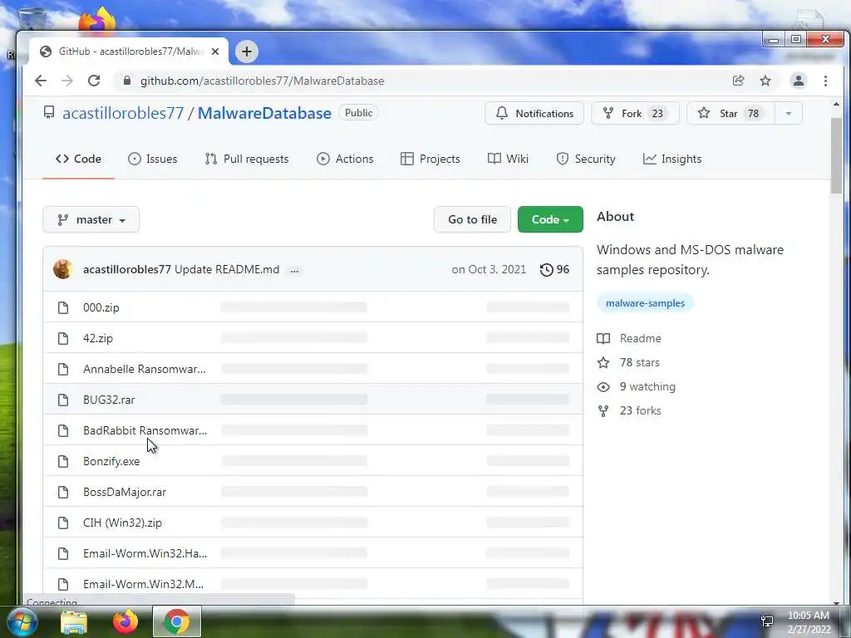Screen dimensions: 851x638
Task: Open the BUG32.rar file
Action: [x=109, y=400]
